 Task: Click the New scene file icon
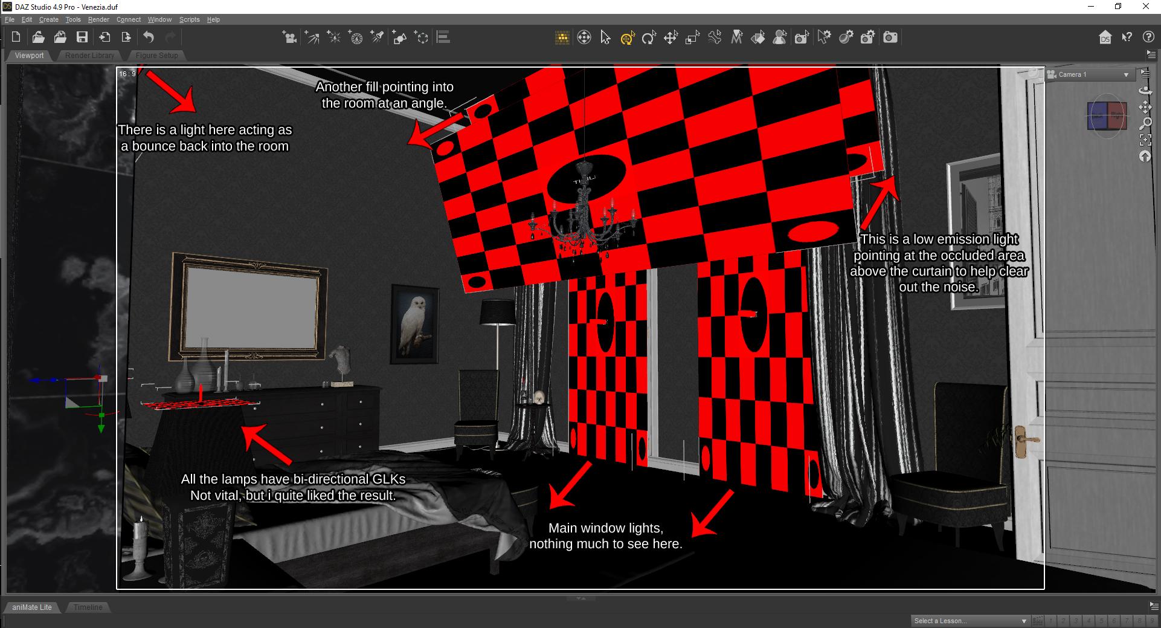(x=16, y=37)
